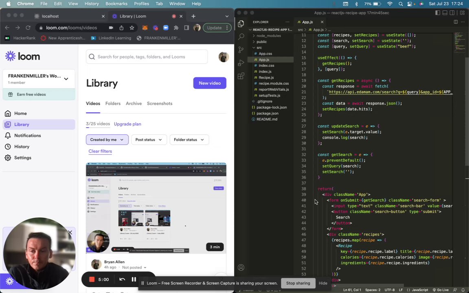Open HackerRank bookmark
The width and height of the screenshot is (469, 293).
[x=20, y=38]
